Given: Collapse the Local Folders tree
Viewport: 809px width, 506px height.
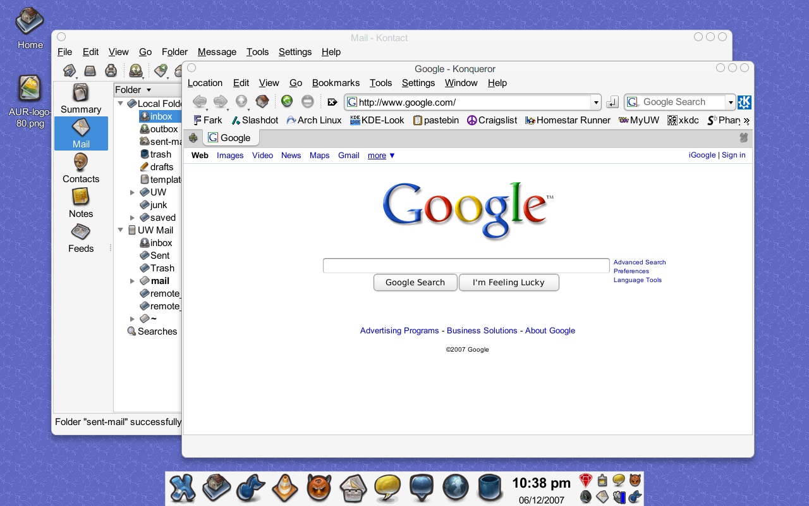Looking at the screenshot, I should pos(120,104).
